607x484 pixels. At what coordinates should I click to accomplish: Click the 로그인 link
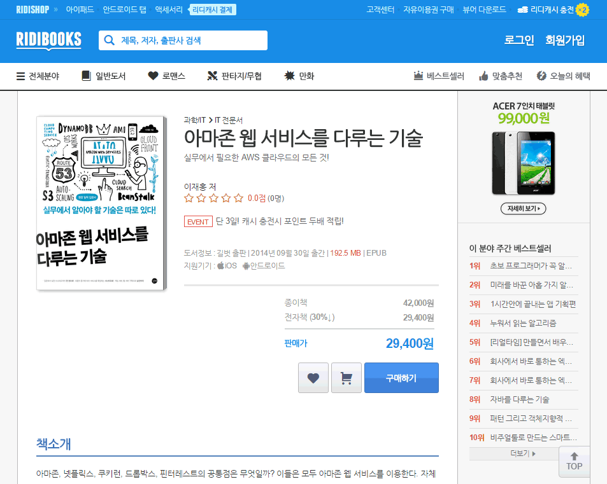pyautogui.click(x=519, y=40)
